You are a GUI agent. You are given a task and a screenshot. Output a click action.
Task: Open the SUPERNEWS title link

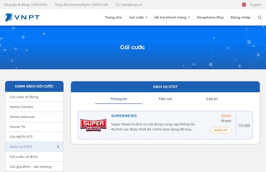click(124, 116)
